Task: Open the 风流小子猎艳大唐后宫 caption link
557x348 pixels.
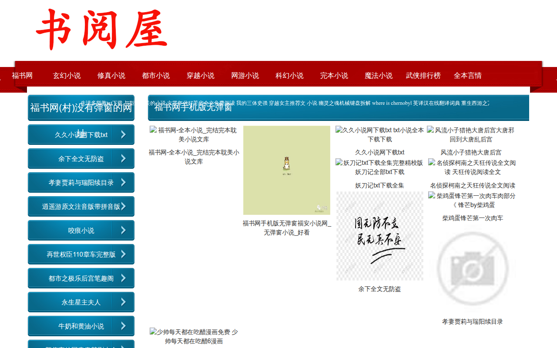Action: [x=471, y=152]
